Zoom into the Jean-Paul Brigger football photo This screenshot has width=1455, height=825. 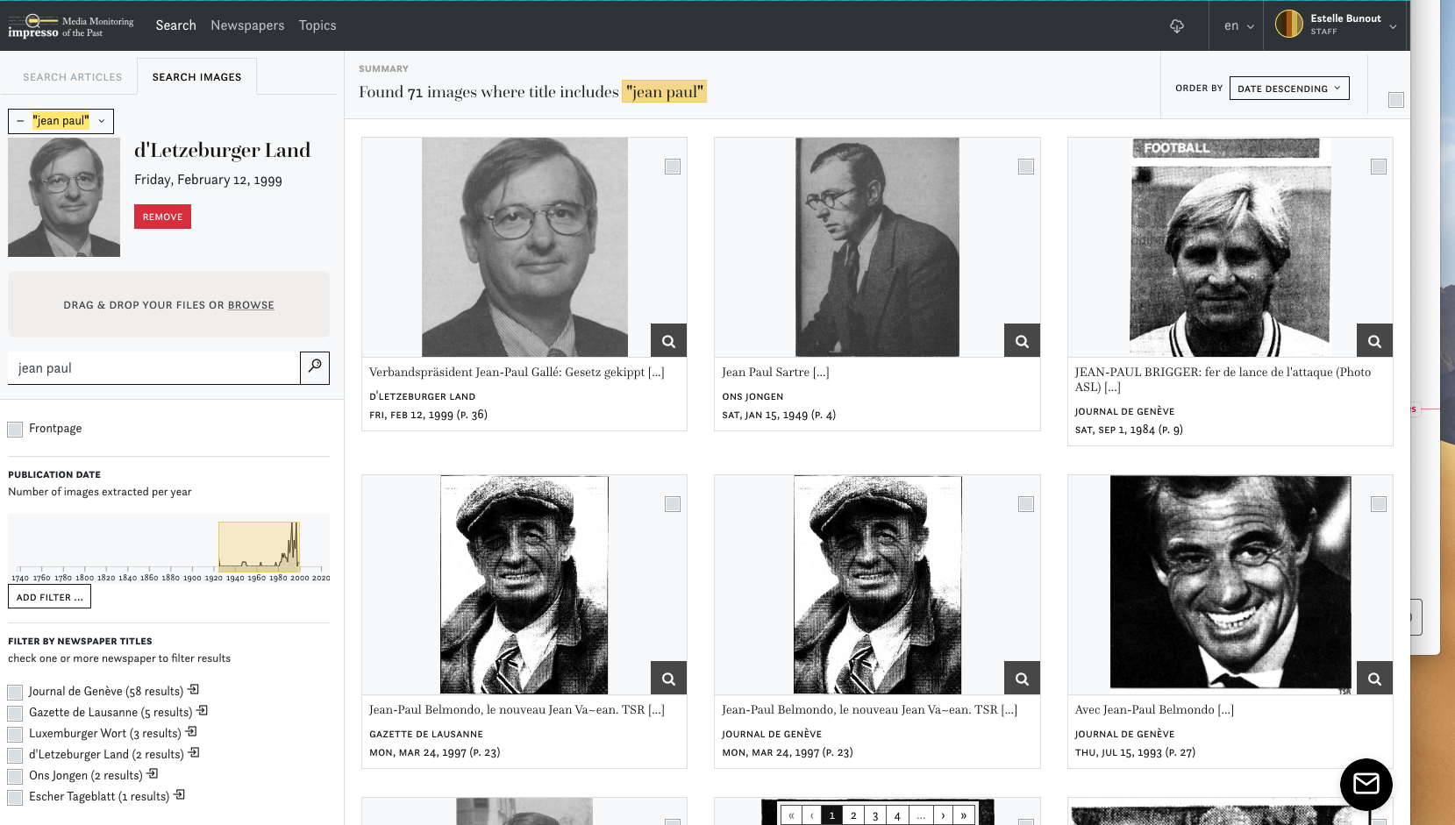[1374, 340]
